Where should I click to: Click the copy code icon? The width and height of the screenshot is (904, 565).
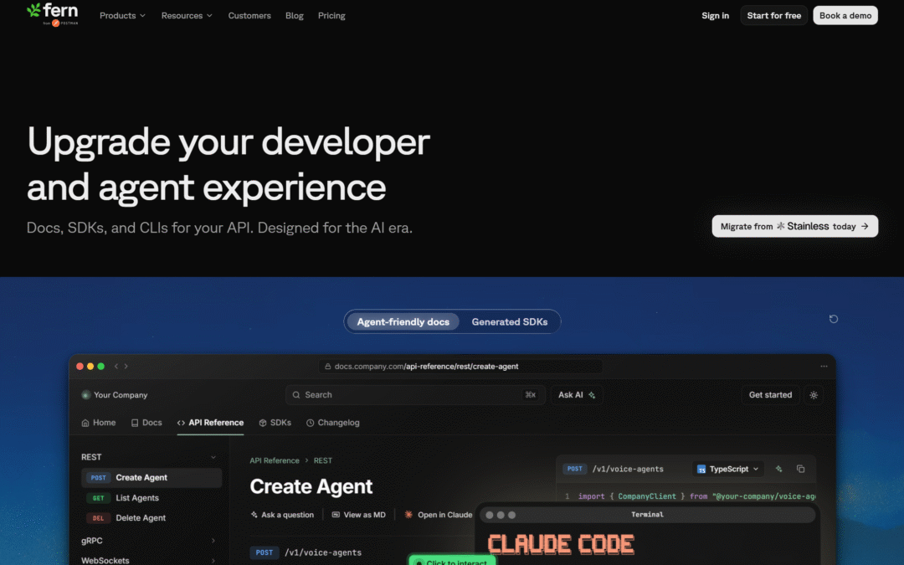click(800, 469)
